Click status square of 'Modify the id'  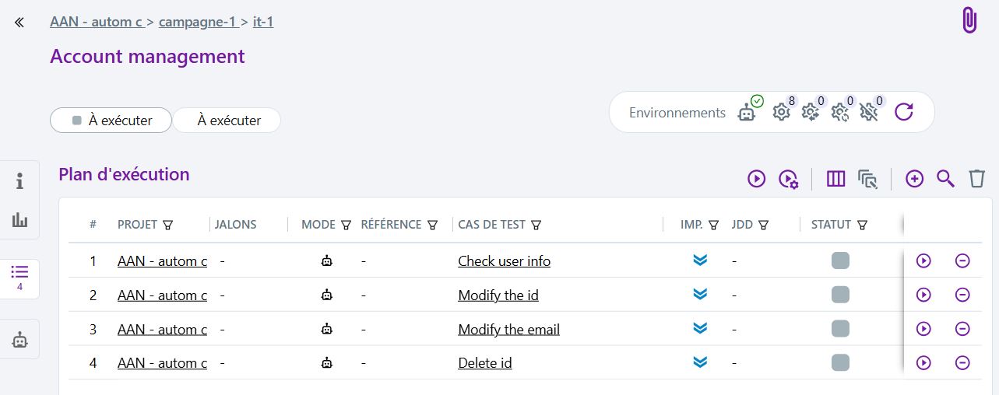(840, 295)
